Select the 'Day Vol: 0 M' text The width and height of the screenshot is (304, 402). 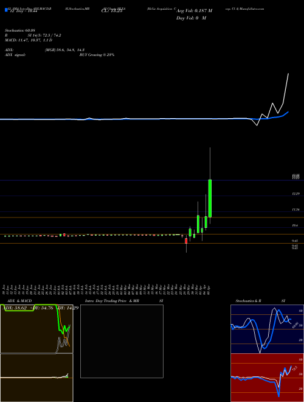point(191,18)
